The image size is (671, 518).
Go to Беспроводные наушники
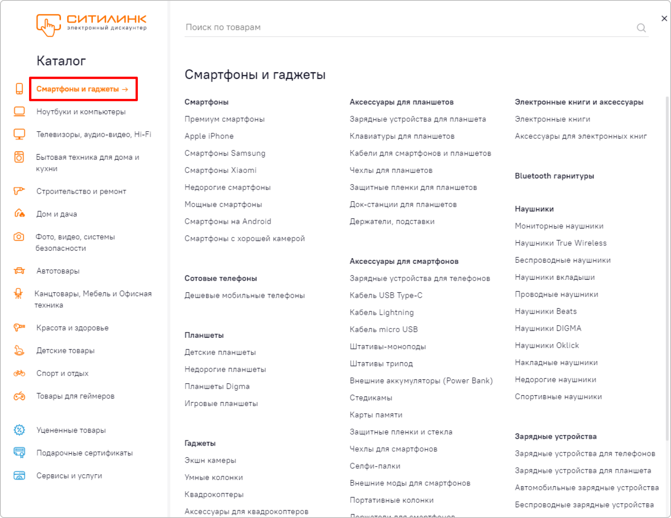tap(563, 260)
